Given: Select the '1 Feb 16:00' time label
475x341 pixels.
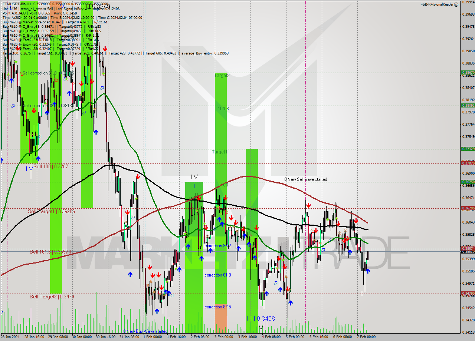Looking at the screenshot, I should point(176,337).
